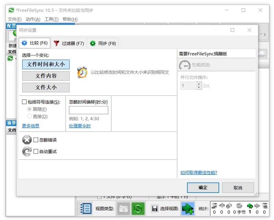
Task: Click the parallel operations number field
Action: coord(189,86)
